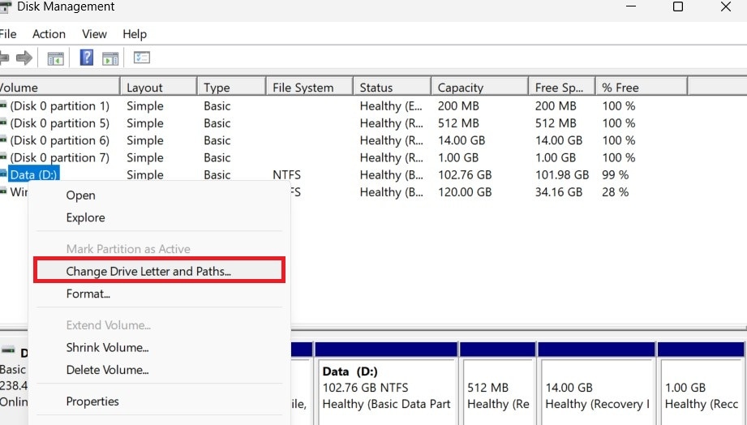This screenshot has height=425, width=747.
Task: Click the volume icon of Disk 0 partition 5
Action: (3, 122)
